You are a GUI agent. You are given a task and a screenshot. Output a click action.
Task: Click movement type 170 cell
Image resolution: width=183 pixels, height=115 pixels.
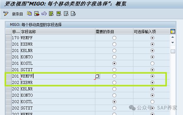coord(16,38)
